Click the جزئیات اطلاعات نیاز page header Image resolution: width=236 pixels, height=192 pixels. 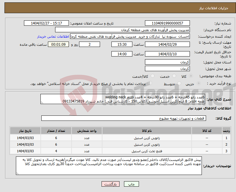pos(214,8)
